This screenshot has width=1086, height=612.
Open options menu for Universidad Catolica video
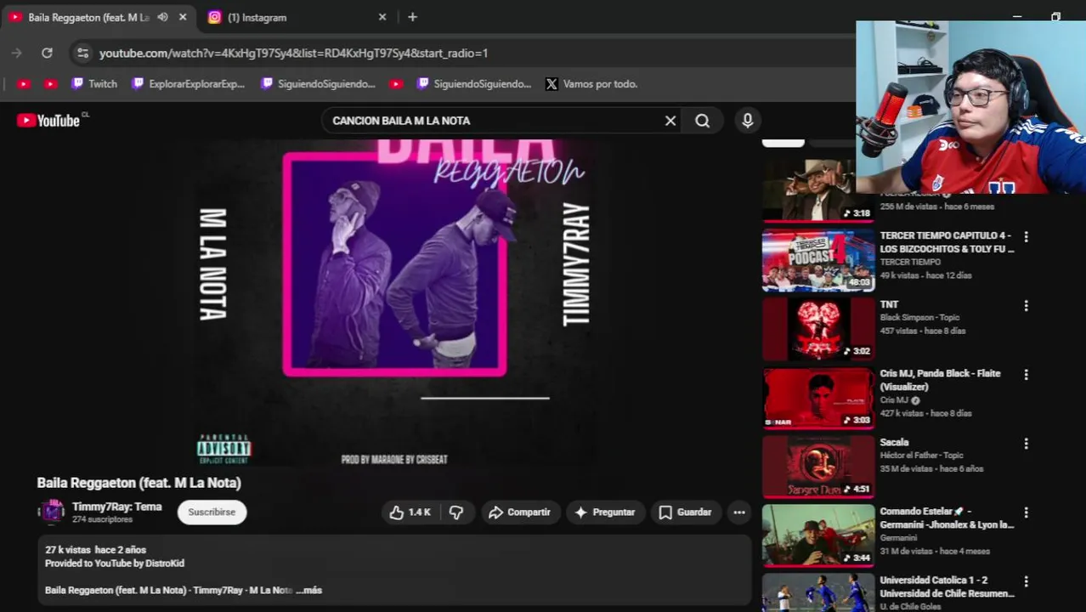[1026, 581]
